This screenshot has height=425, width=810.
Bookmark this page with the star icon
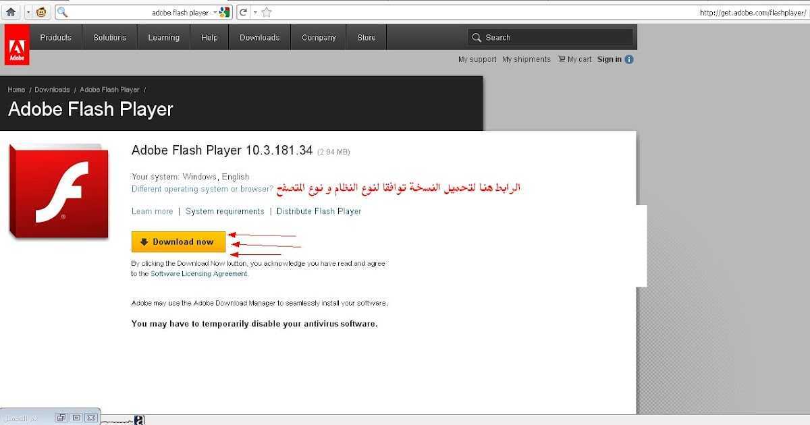[x=267, y=12]
